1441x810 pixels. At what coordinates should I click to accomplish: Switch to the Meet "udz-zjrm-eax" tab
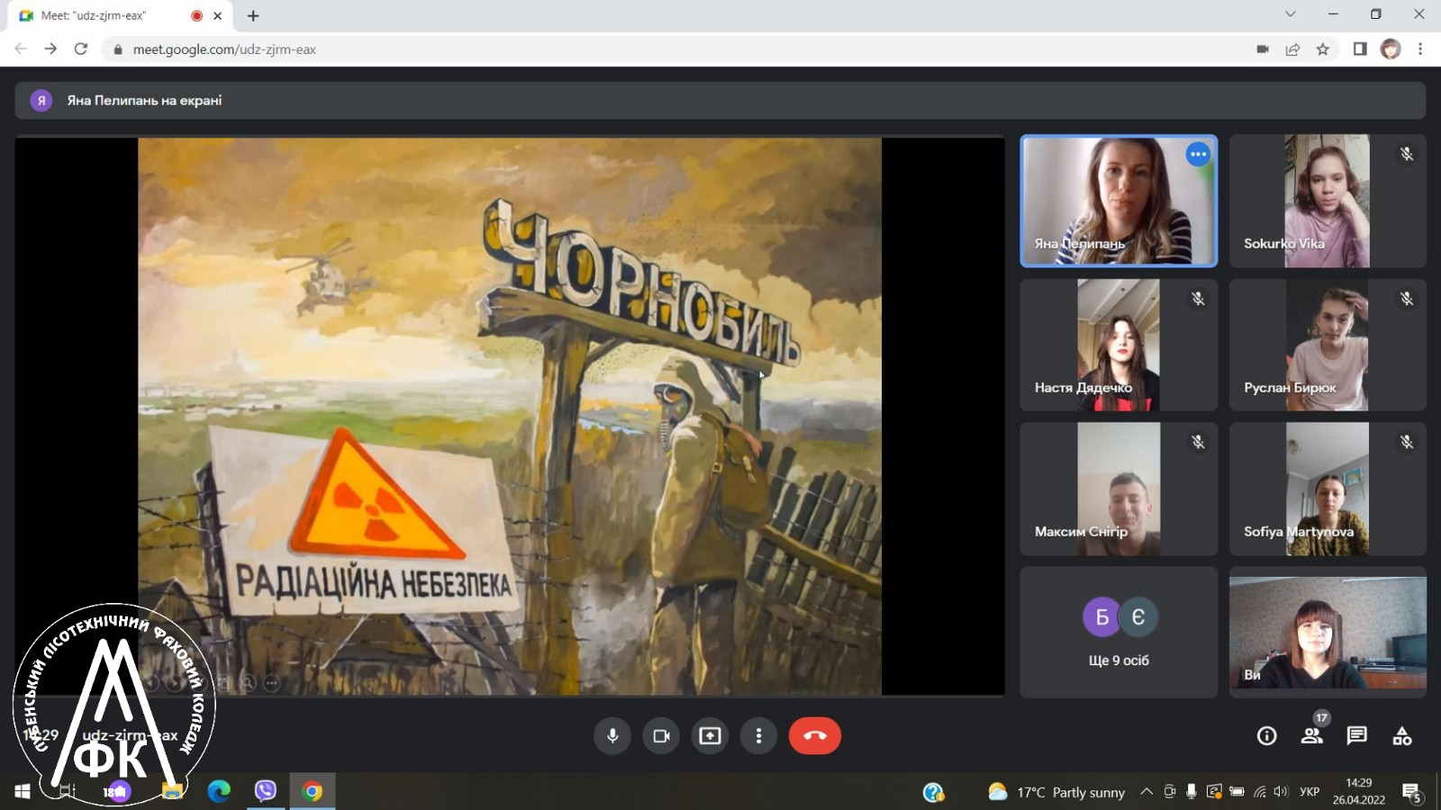pos(120,16)
